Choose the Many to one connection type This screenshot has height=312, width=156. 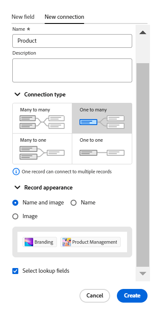[x=42, y=149]
